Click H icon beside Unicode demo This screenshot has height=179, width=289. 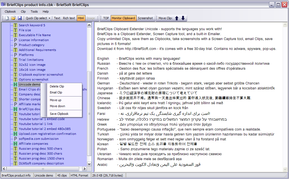tap(16, 84)
